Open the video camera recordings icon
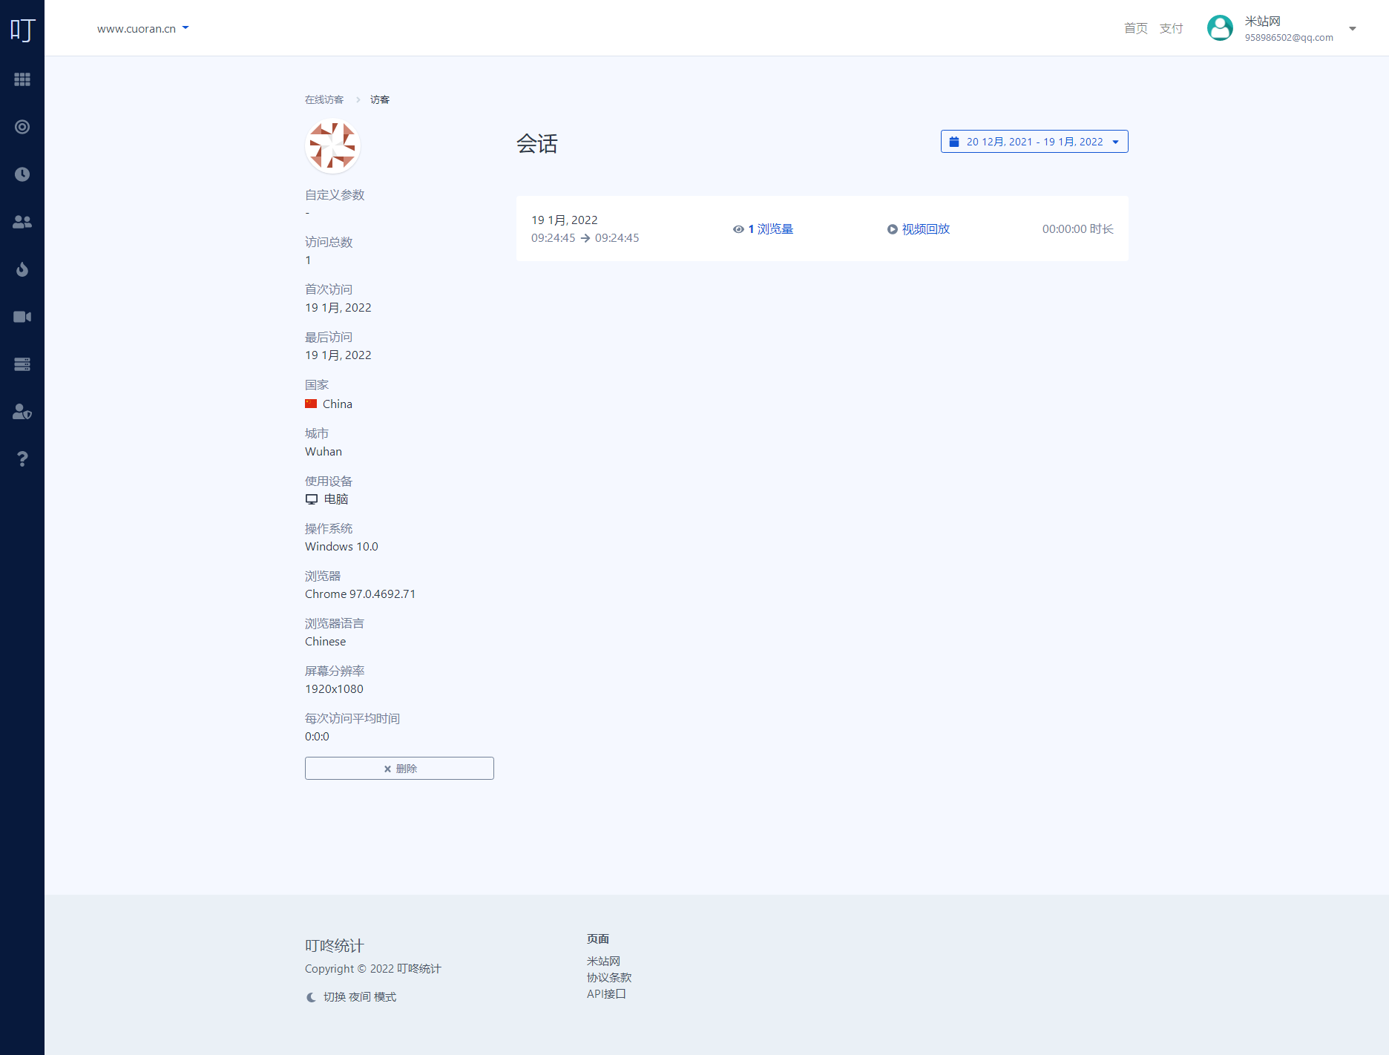Screen dimensions: 1389x1055 pyautogui.click(x=22, y=317)
